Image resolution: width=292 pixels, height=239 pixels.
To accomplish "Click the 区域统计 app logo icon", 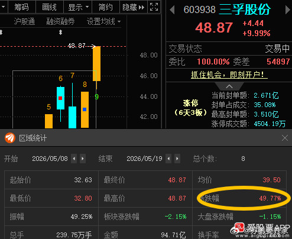I will click(x=10, y=138).
